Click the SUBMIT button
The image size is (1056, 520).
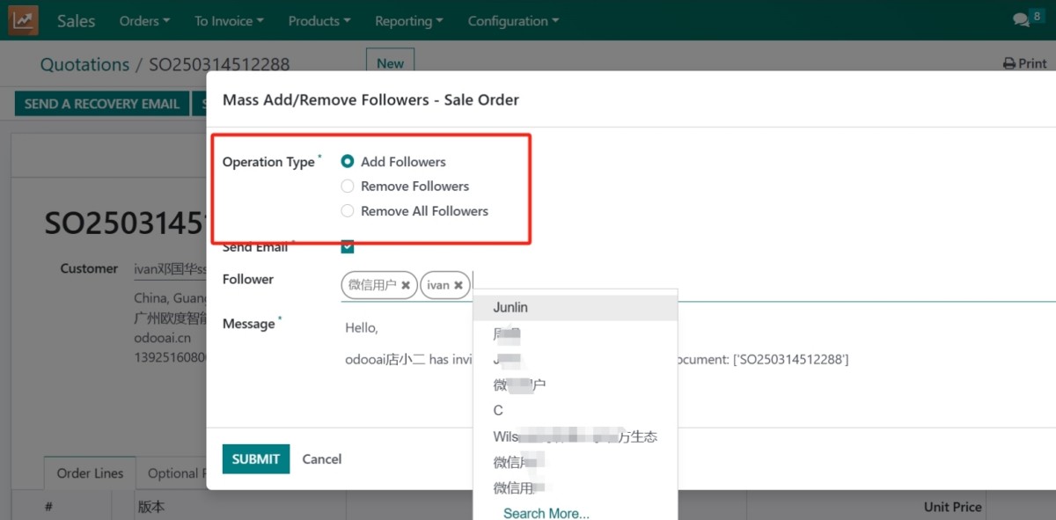point(256,458)
